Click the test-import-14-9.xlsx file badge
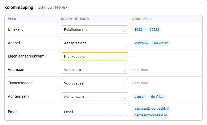Viewport: 207px width, 125px height. pos(52,8)
